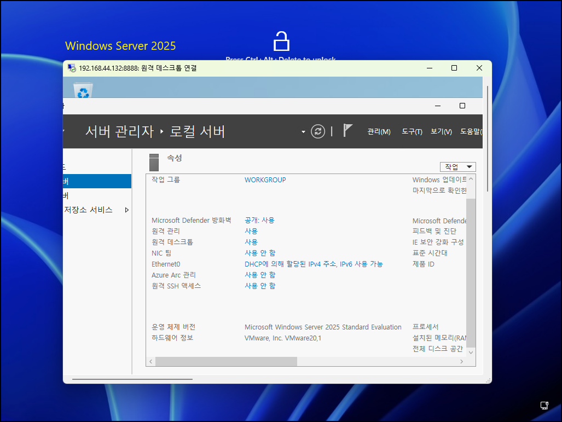
Task: Click the 하드웨어 정보 label
Action: [172, 338]
